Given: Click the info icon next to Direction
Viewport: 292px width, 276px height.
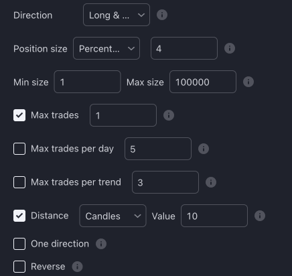Looking at the screenshot, I should 162,15.
